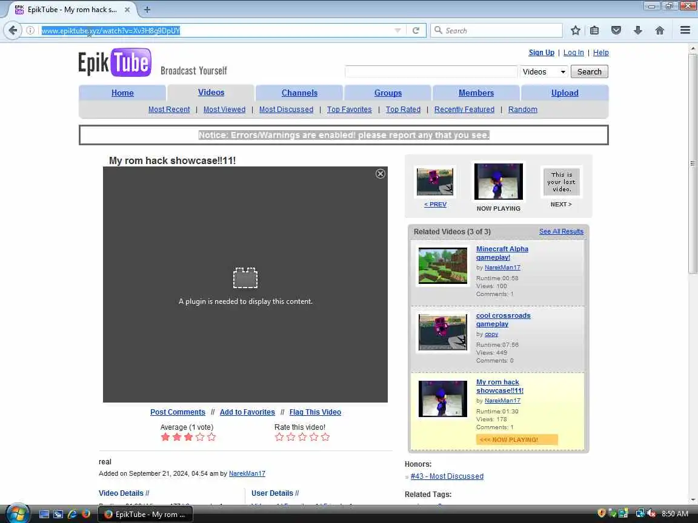Viewport: 698px width, 523px height.
Task: Open the Downloads arrow icon
Action: [638, 30]
